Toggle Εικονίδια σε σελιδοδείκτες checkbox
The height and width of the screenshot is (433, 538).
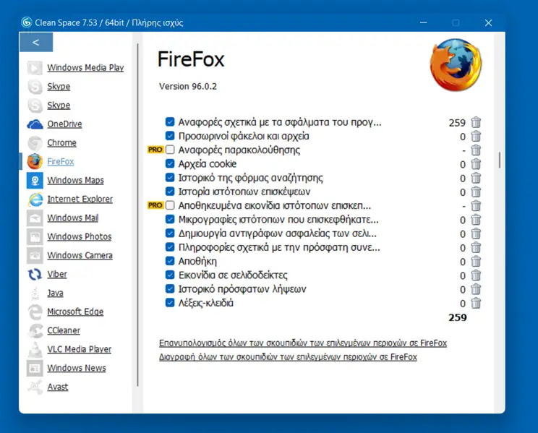click(170, 275)
